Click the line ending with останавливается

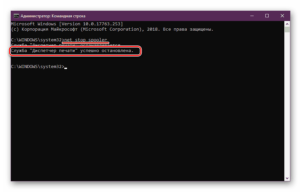click(x=65, y=45)
